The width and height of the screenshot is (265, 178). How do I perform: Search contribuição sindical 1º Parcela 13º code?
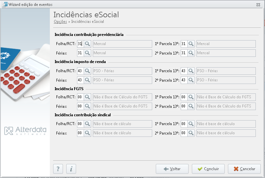point(191,124)
